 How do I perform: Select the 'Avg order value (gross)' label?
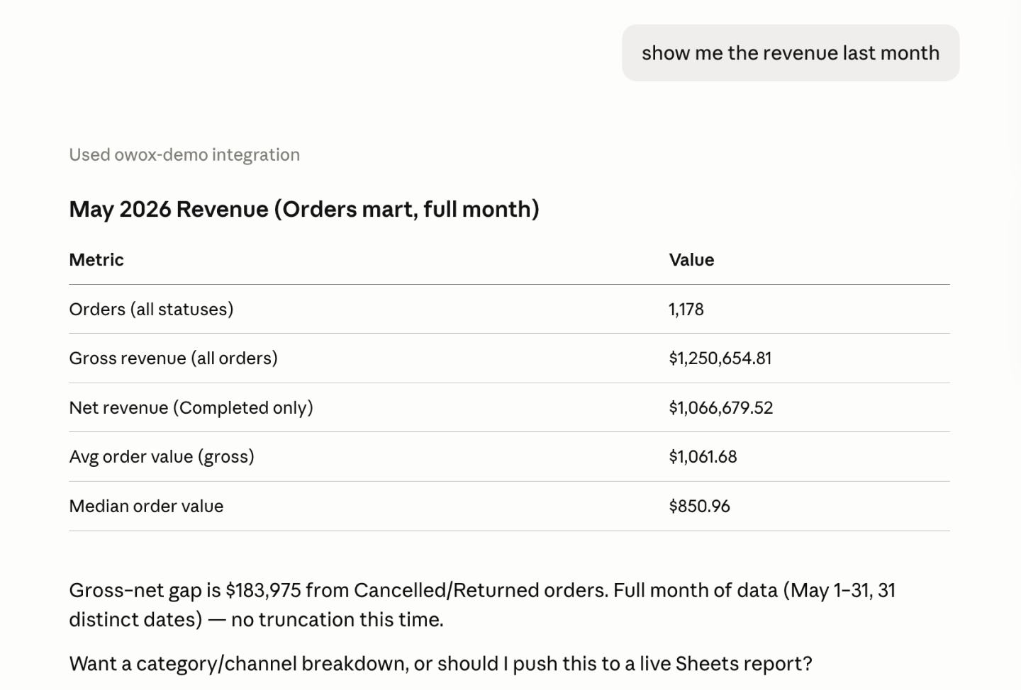[x=162, y=457]
